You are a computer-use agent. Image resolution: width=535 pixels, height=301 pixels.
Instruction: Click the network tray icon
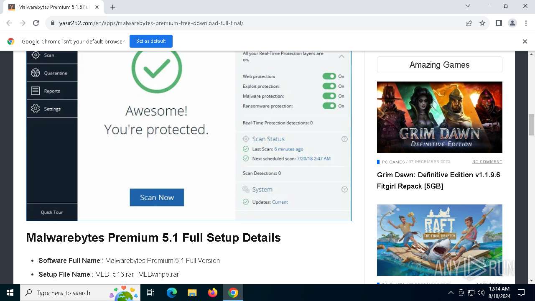[x=471, y=293]
